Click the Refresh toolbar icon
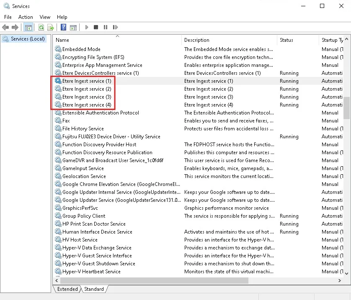Viewport: 351px width, 300px height. coord(41,28)
